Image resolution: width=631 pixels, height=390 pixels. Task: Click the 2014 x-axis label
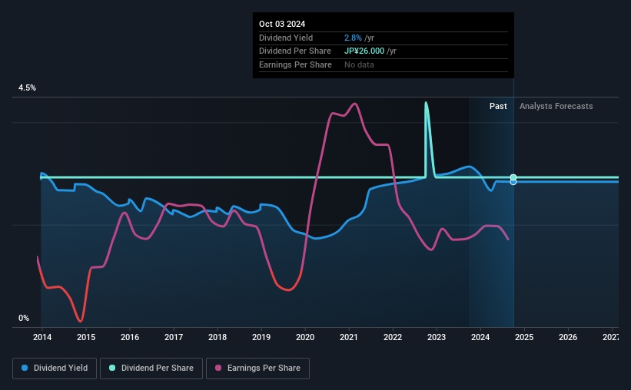pos(42,337)
